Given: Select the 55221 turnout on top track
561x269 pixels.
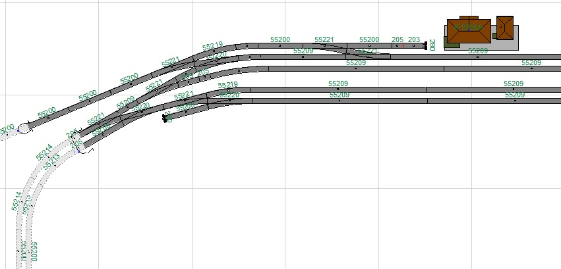Looking at the screenshot, I should pyautogui.click(x=330, y=47).
